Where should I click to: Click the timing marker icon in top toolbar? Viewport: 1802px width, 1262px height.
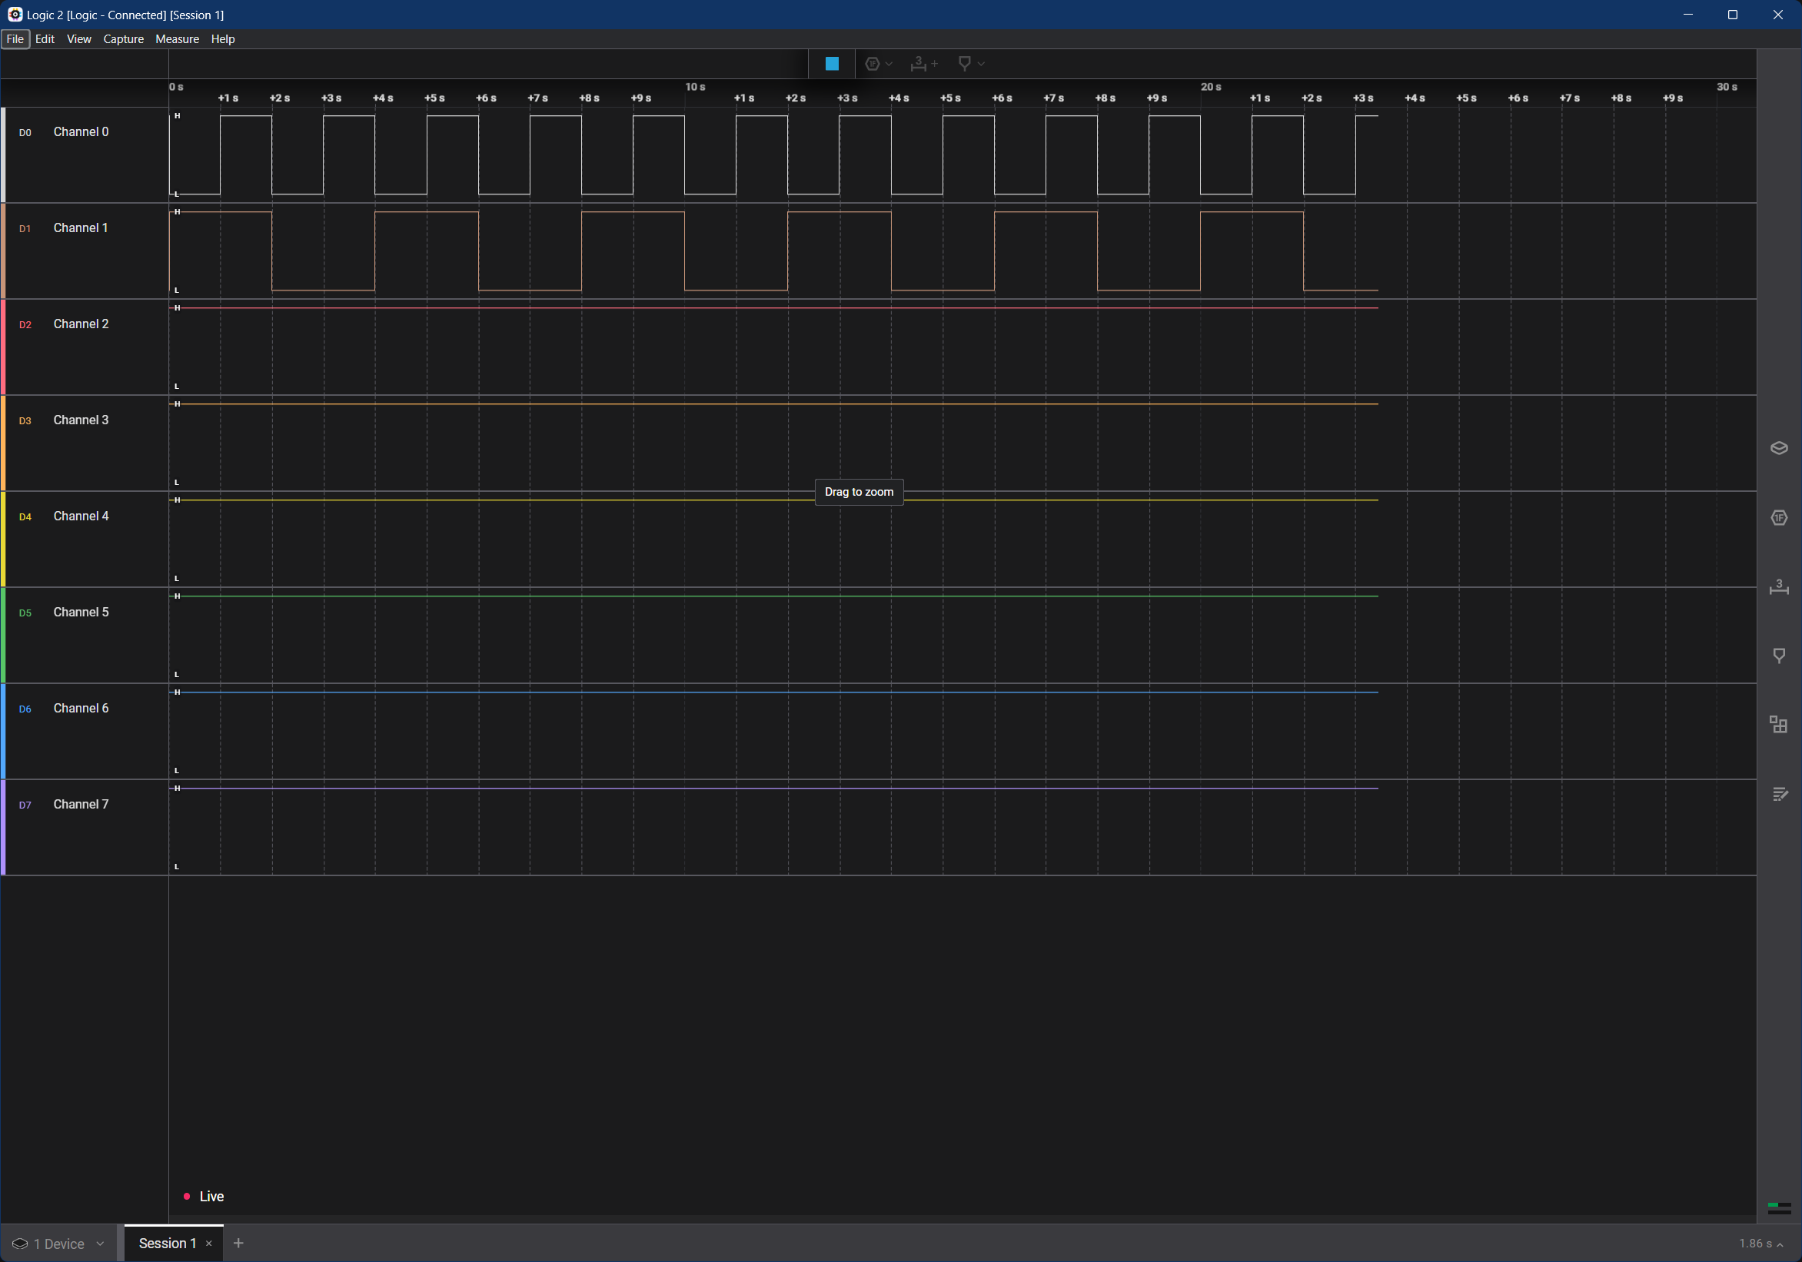(965, 64)
